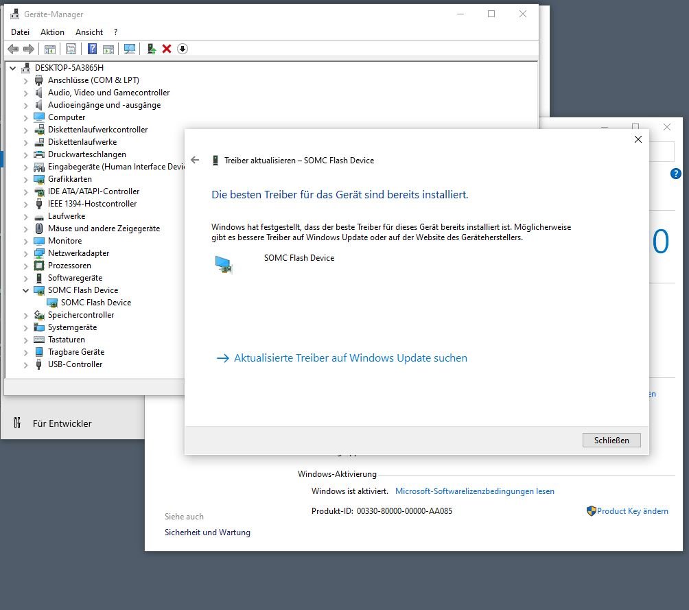Close the Treiber aktualisieren dialog

click(x=638, y=139)
